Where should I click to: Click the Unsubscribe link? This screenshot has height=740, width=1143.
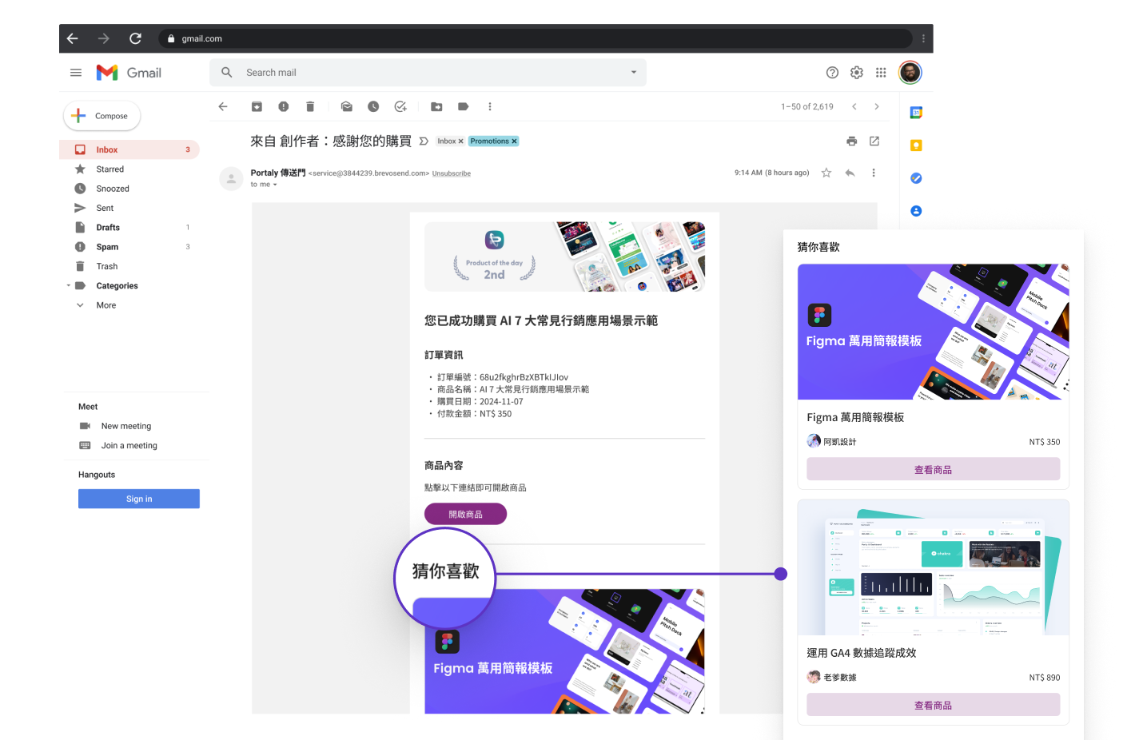(x=452, y=173)
